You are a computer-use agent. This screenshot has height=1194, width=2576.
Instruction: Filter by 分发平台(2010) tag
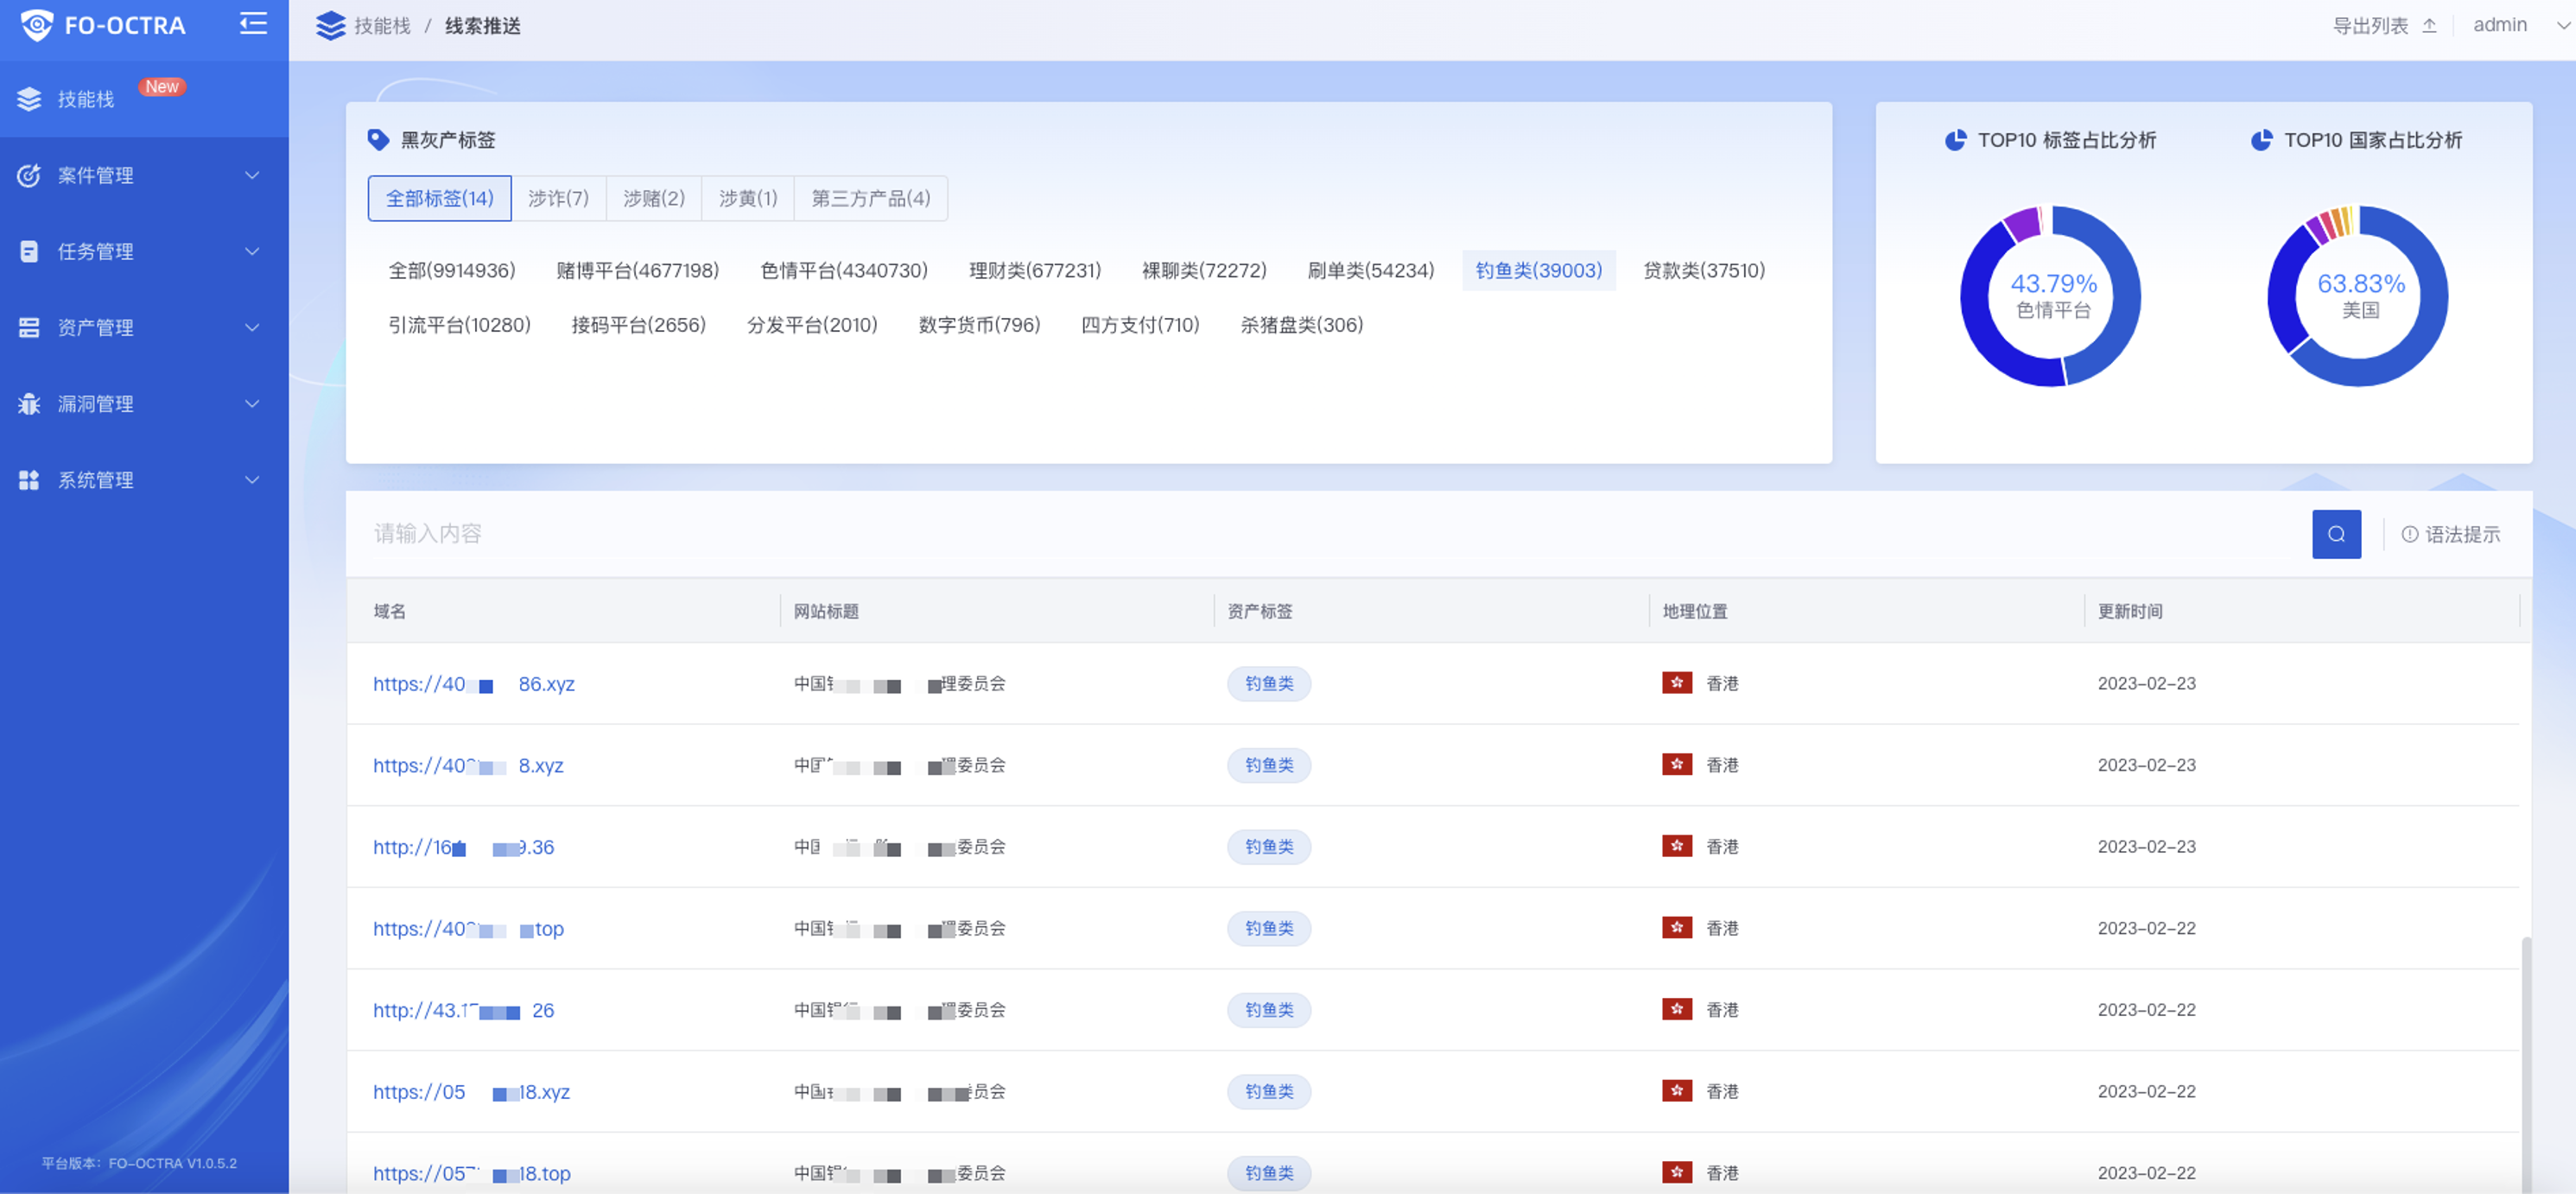click(812, 325)
